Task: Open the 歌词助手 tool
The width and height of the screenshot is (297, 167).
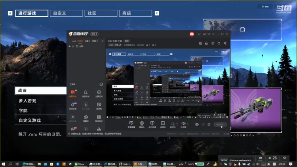Action: 99,118
